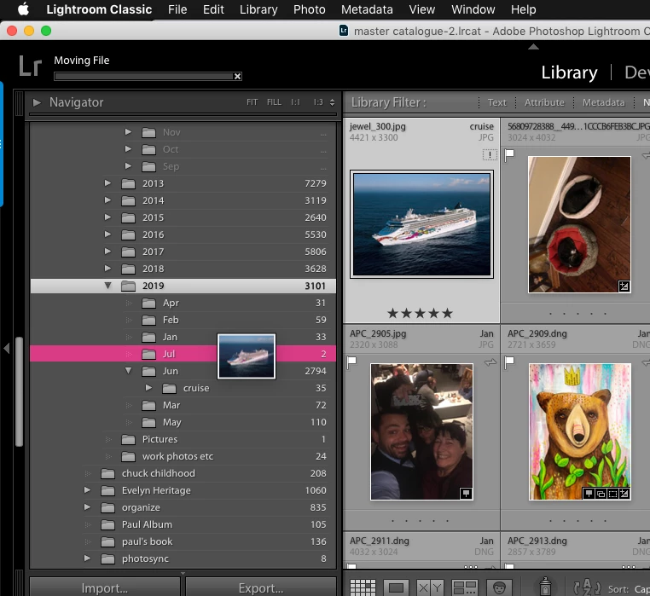Collapse the Jun folder
650x596 pixels.
tap(129, 371)
